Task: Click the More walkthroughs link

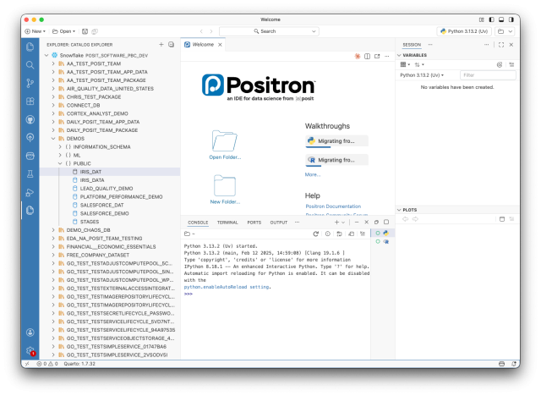Action: click(x=313, y=174)
